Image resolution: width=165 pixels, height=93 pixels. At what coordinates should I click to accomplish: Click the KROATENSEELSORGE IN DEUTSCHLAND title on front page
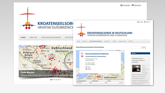pos(110,33)
